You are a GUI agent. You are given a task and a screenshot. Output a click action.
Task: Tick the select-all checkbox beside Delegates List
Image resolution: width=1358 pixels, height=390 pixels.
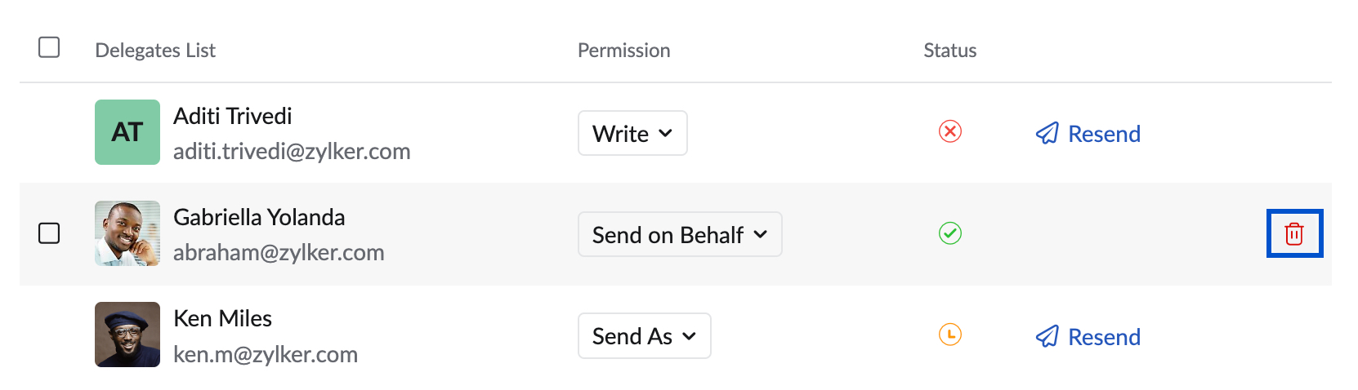pos(49,47)
